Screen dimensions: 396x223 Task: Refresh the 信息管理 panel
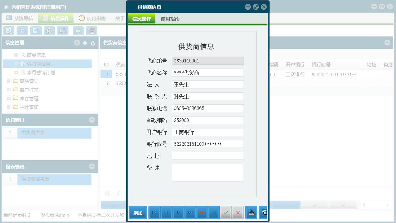93,43
